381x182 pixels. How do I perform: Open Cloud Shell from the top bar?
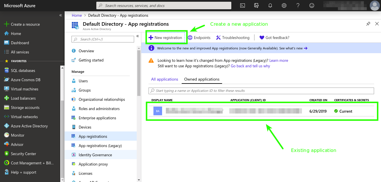click(243, 5)
